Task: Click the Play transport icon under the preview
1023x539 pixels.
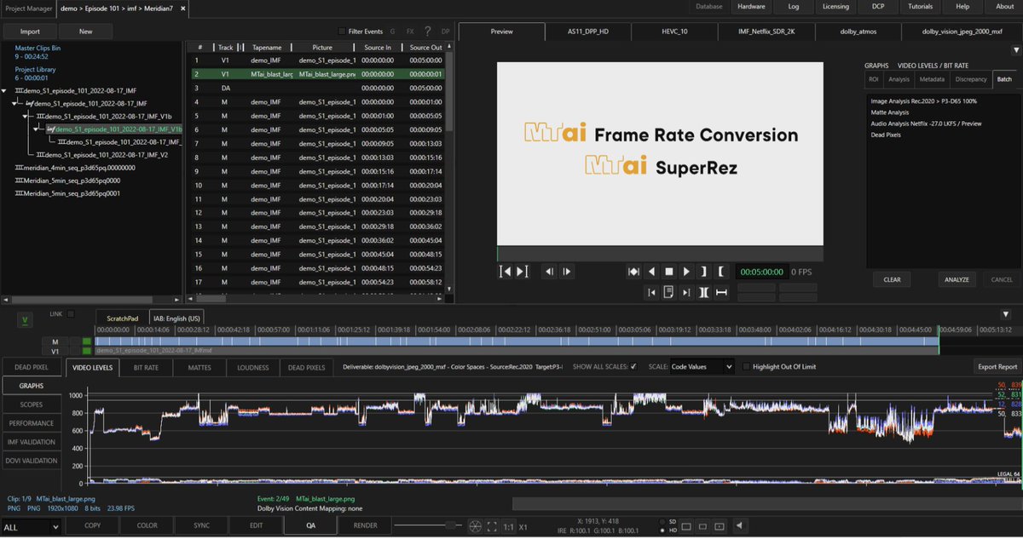Action: (686, 271)
